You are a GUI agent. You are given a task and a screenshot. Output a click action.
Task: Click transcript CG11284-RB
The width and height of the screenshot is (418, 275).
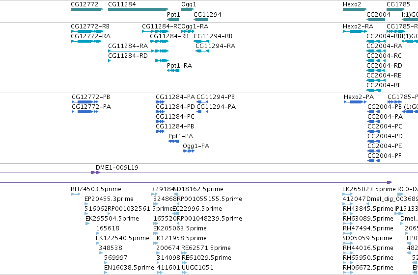coord(159,41)
